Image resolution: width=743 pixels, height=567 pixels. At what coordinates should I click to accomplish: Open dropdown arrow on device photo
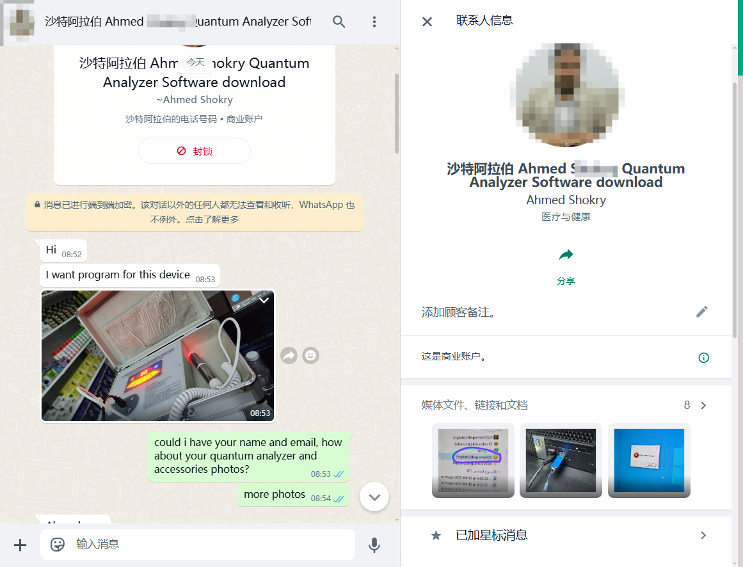click(x=264, y=300)
